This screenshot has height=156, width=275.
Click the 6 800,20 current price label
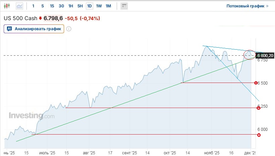coord(265,55)
